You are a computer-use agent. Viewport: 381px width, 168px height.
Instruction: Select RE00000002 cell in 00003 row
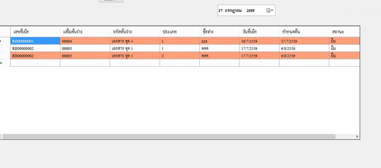(x=35, y=48)
